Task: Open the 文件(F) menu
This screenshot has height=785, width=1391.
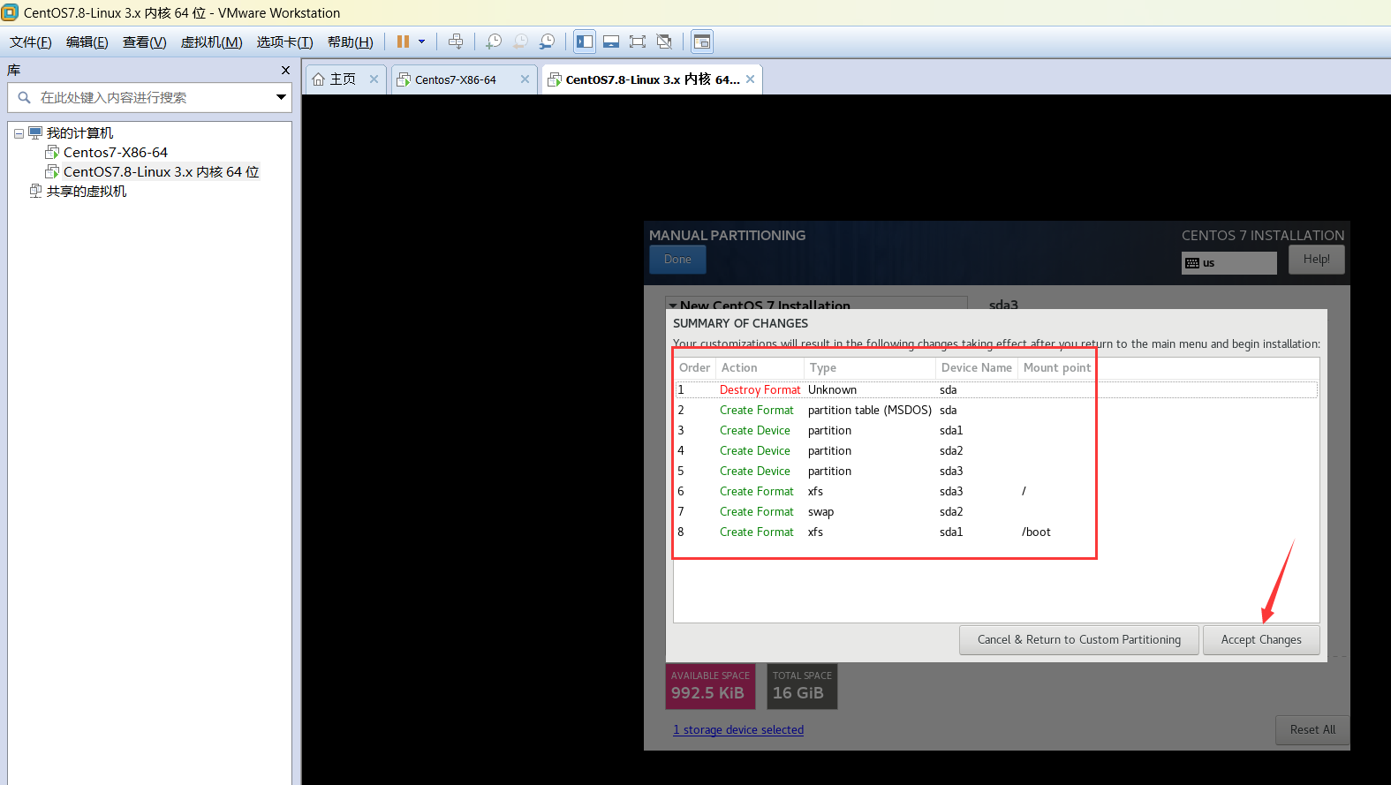Action: [31, 42]
